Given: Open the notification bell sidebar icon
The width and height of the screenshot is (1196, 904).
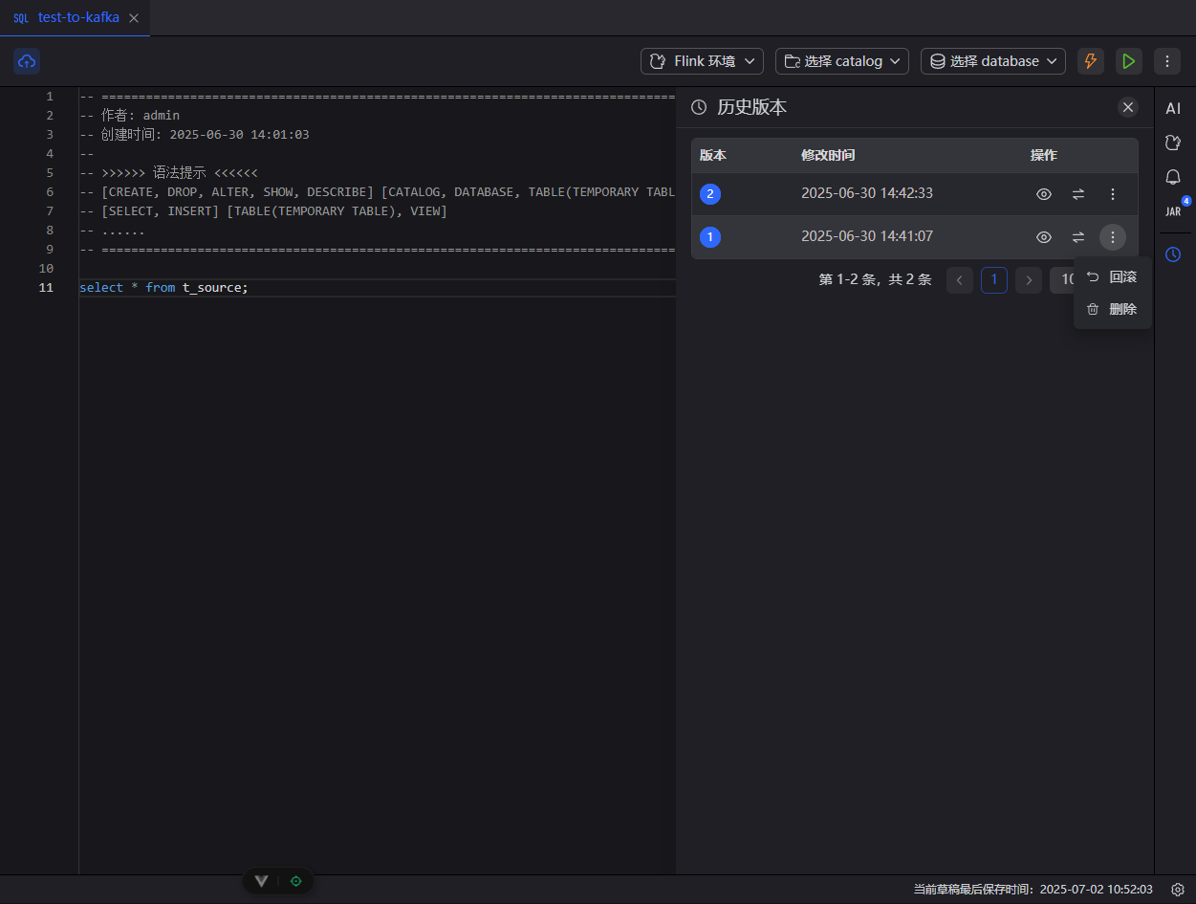Looking at the screenshot, I should (1173, 177).
